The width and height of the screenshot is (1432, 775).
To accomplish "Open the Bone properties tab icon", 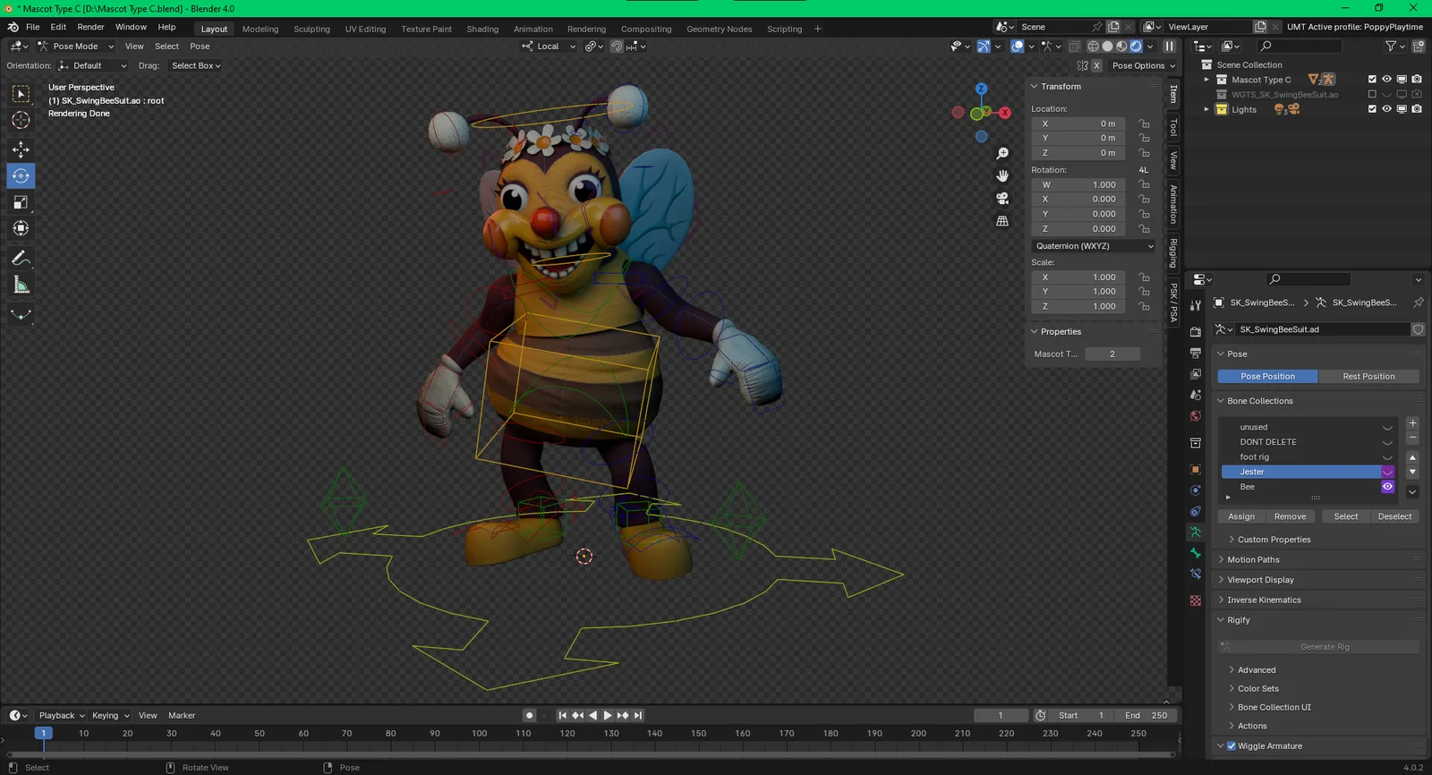I will (1196, 553).
